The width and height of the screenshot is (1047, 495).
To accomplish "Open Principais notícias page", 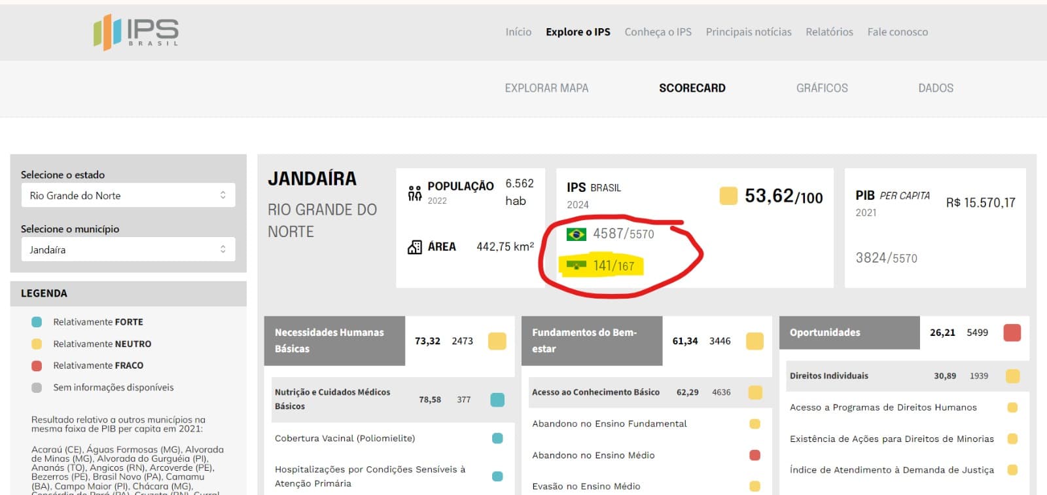I will click(749, 31).
